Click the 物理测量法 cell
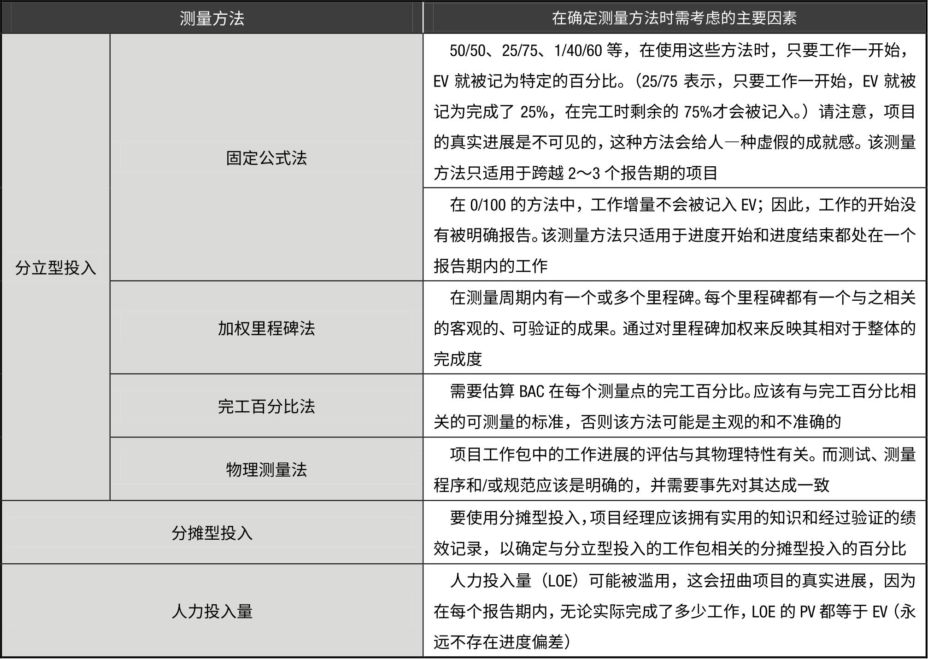Image resolution: width=928 pixels, height=659 pixels. 266,469
